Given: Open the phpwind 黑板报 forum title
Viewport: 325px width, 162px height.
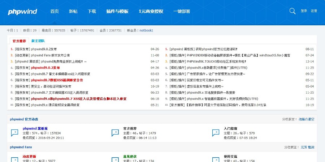Looking at the screenshot, I should pyautogui.click(x=35, y=128).
